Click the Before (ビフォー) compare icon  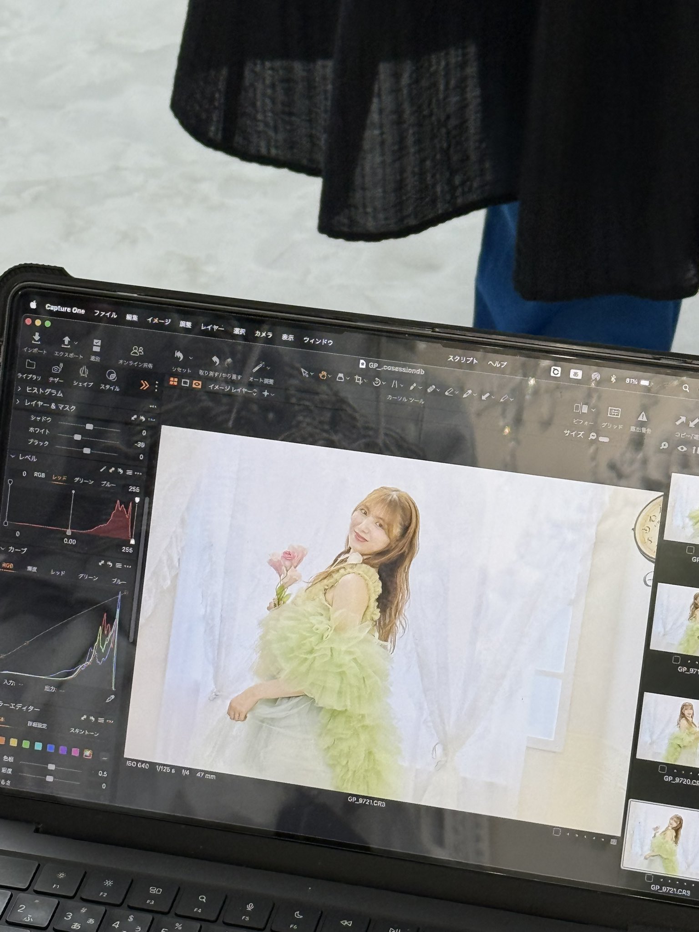581,408
